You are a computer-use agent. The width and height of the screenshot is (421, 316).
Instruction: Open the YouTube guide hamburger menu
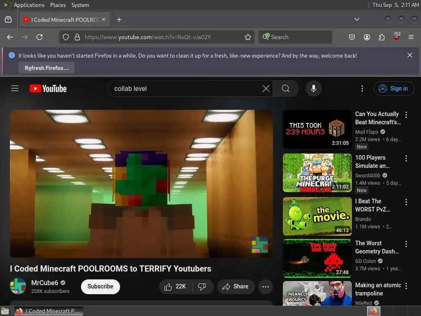coord(15,88)
